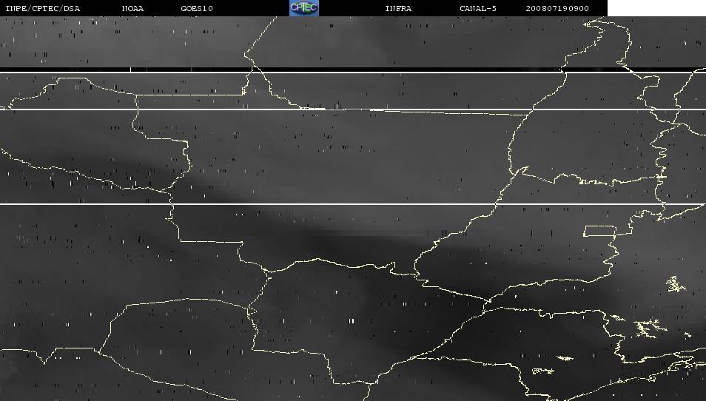Select the INPE/CPTEC/DSA header text
The height and width of the screenshot is (401, 706).
43,9
